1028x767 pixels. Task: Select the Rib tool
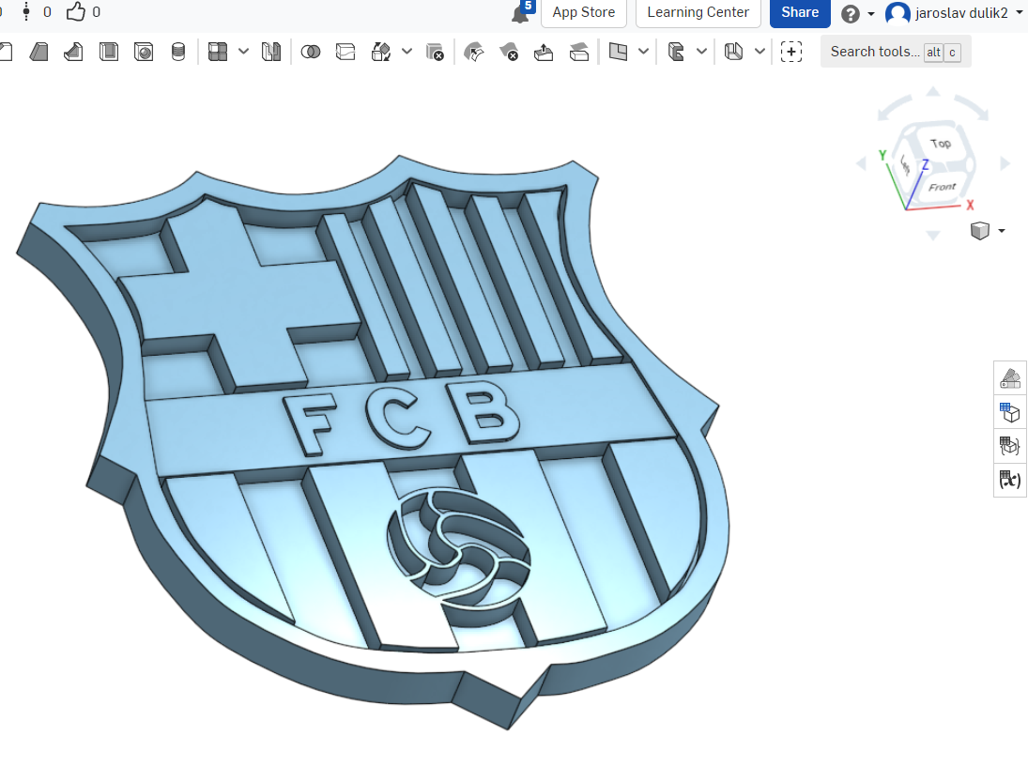coord(73,52)
